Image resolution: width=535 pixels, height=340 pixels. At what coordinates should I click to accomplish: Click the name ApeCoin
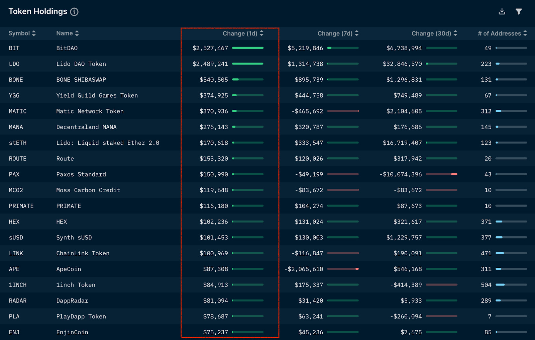pos(69,269)
